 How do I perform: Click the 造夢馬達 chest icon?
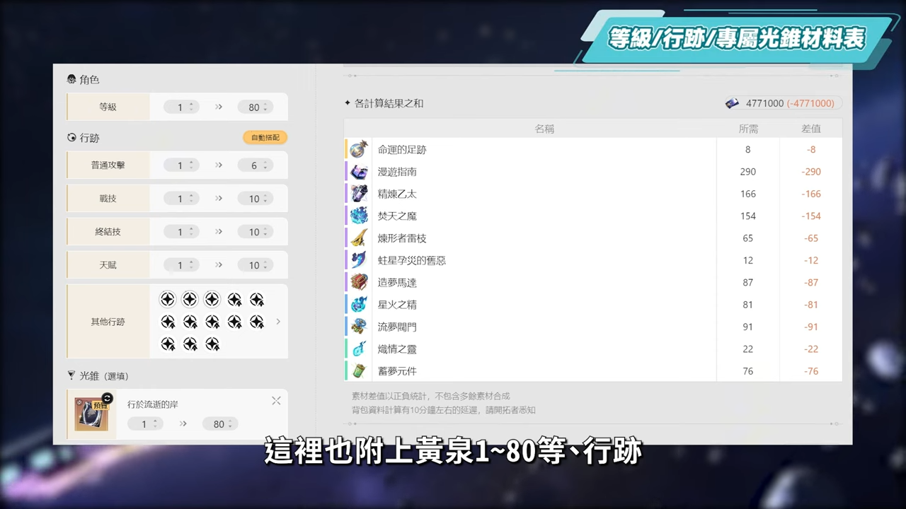[x=359, y=282]
